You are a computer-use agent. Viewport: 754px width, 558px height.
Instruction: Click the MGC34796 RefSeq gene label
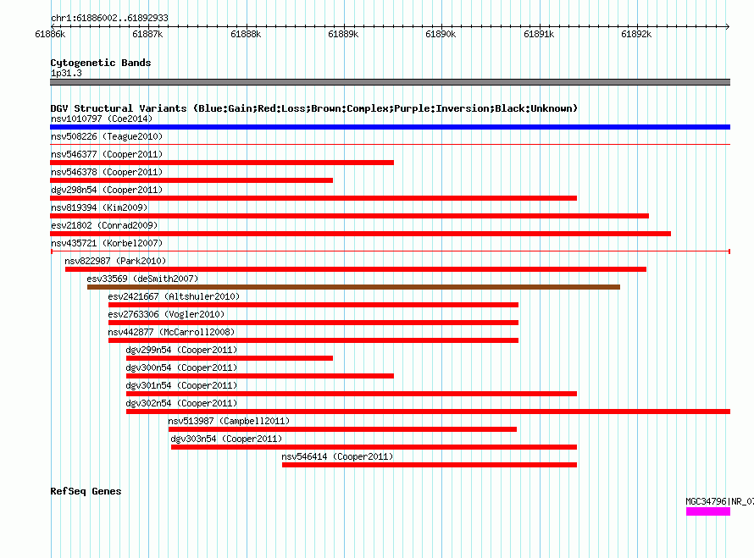tap(719, 502)
